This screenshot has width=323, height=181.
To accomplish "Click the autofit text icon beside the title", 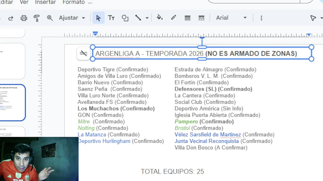I will tap(84, 53).
